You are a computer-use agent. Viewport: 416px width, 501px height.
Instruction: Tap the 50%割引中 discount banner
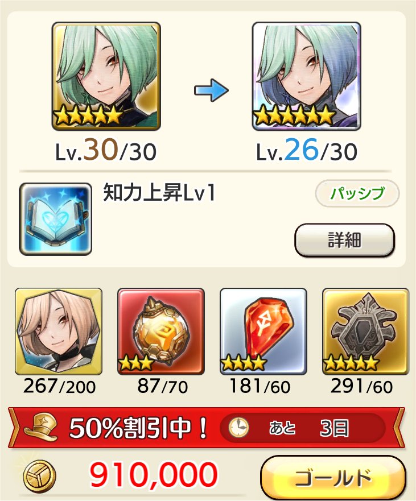pos(207,428)
